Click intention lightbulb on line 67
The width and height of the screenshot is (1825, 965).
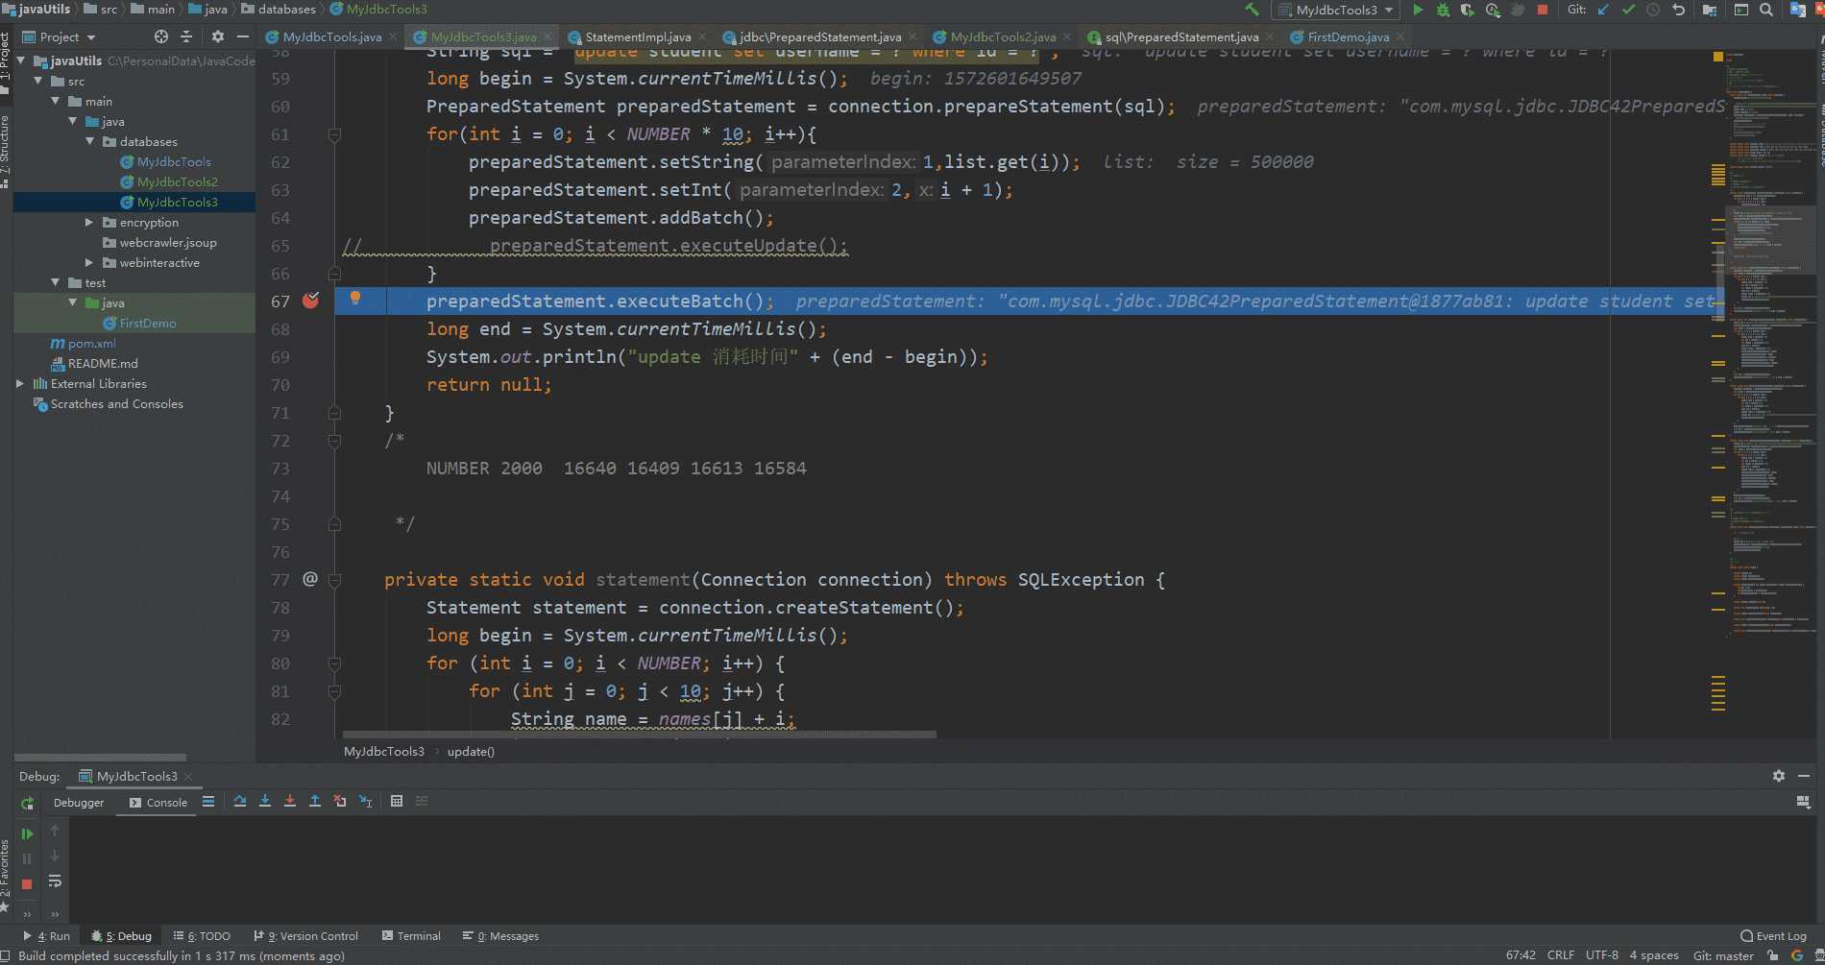pos(355,298)
